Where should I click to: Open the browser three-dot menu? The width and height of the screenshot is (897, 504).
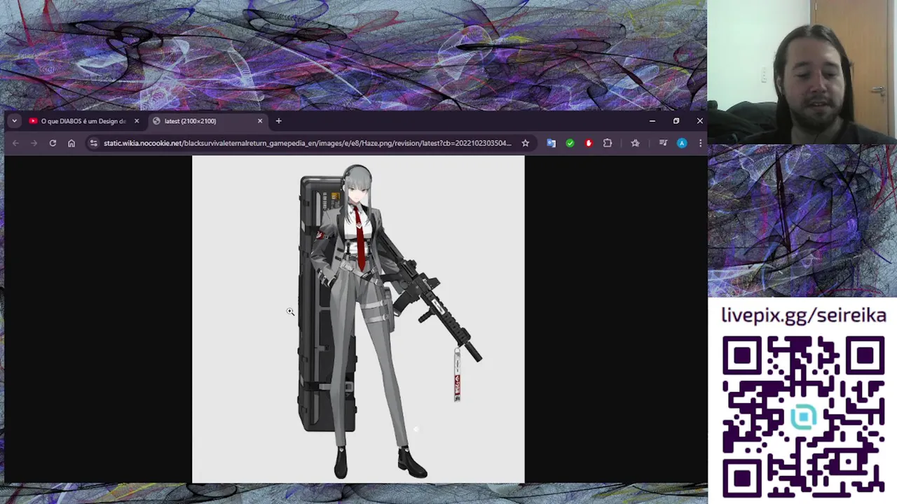(699, 143)
